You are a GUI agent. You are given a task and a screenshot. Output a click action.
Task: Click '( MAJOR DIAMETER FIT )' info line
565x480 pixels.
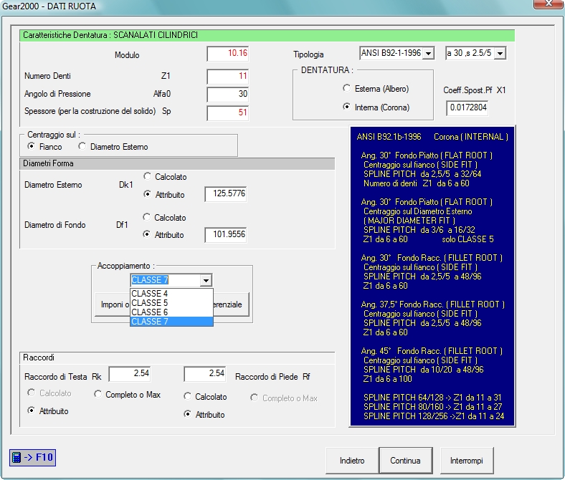click(409, 221)
